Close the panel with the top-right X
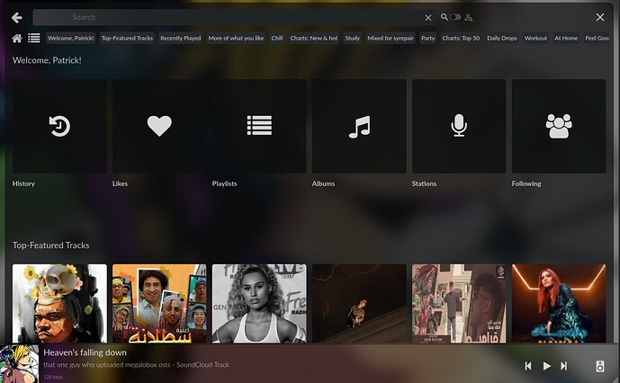The image size is (620, 383). [600, 17]
